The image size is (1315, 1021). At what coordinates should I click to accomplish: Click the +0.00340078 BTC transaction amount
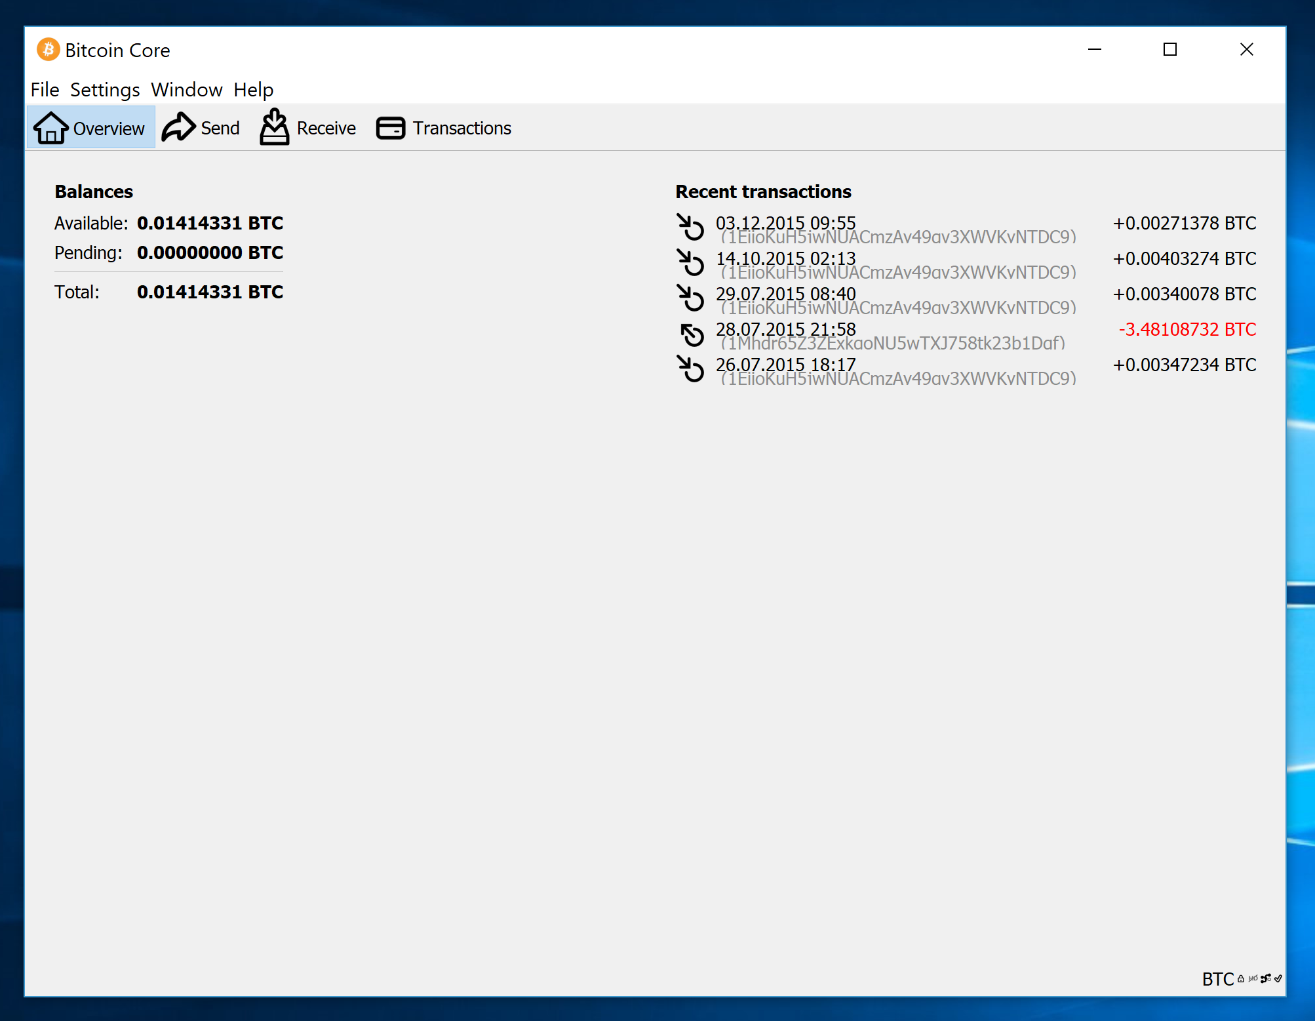pos(1184,294)
